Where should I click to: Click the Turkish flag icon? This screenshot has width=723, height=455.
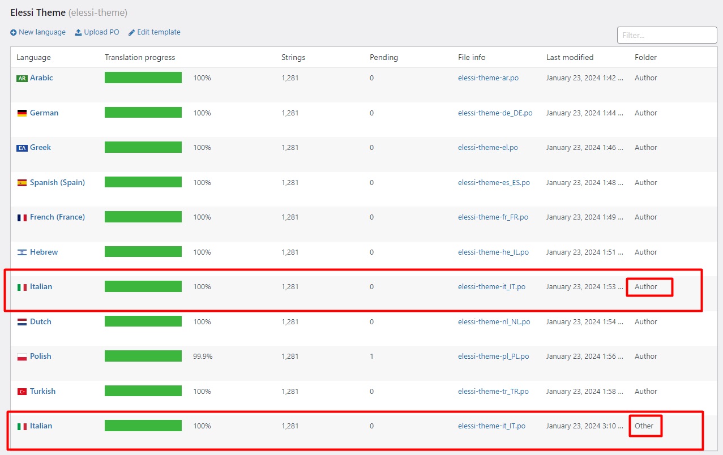22,392
